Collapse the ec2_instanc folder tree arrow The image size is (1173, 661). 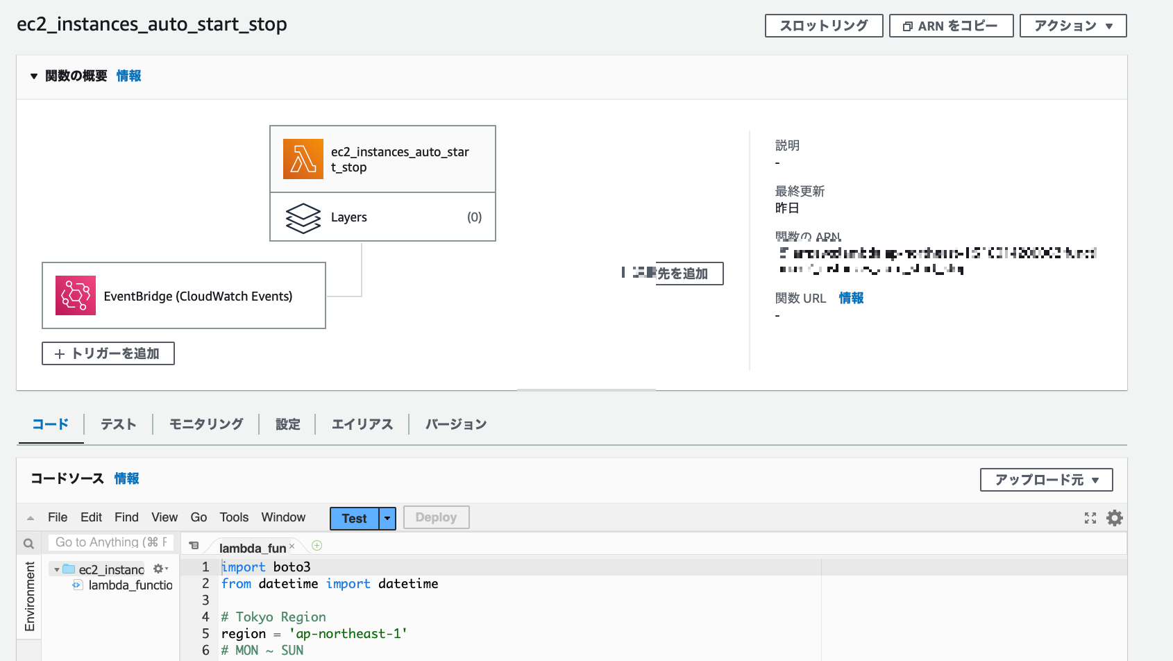57,569
